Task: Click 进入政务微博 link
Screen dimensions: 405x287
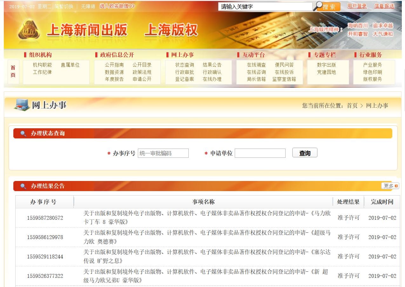Action: 117,6
